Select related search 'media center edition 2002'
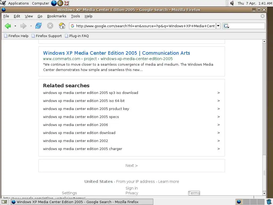 (x=75, y=141)
